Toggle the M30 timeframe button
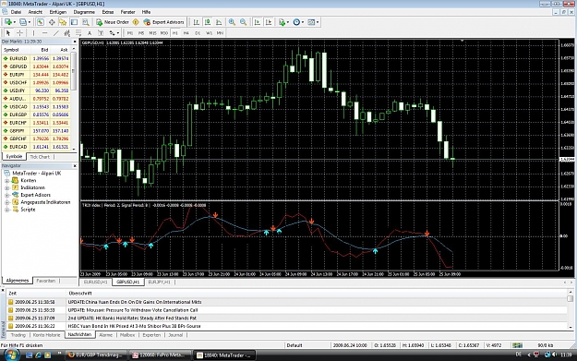 (x=164, y=33)
